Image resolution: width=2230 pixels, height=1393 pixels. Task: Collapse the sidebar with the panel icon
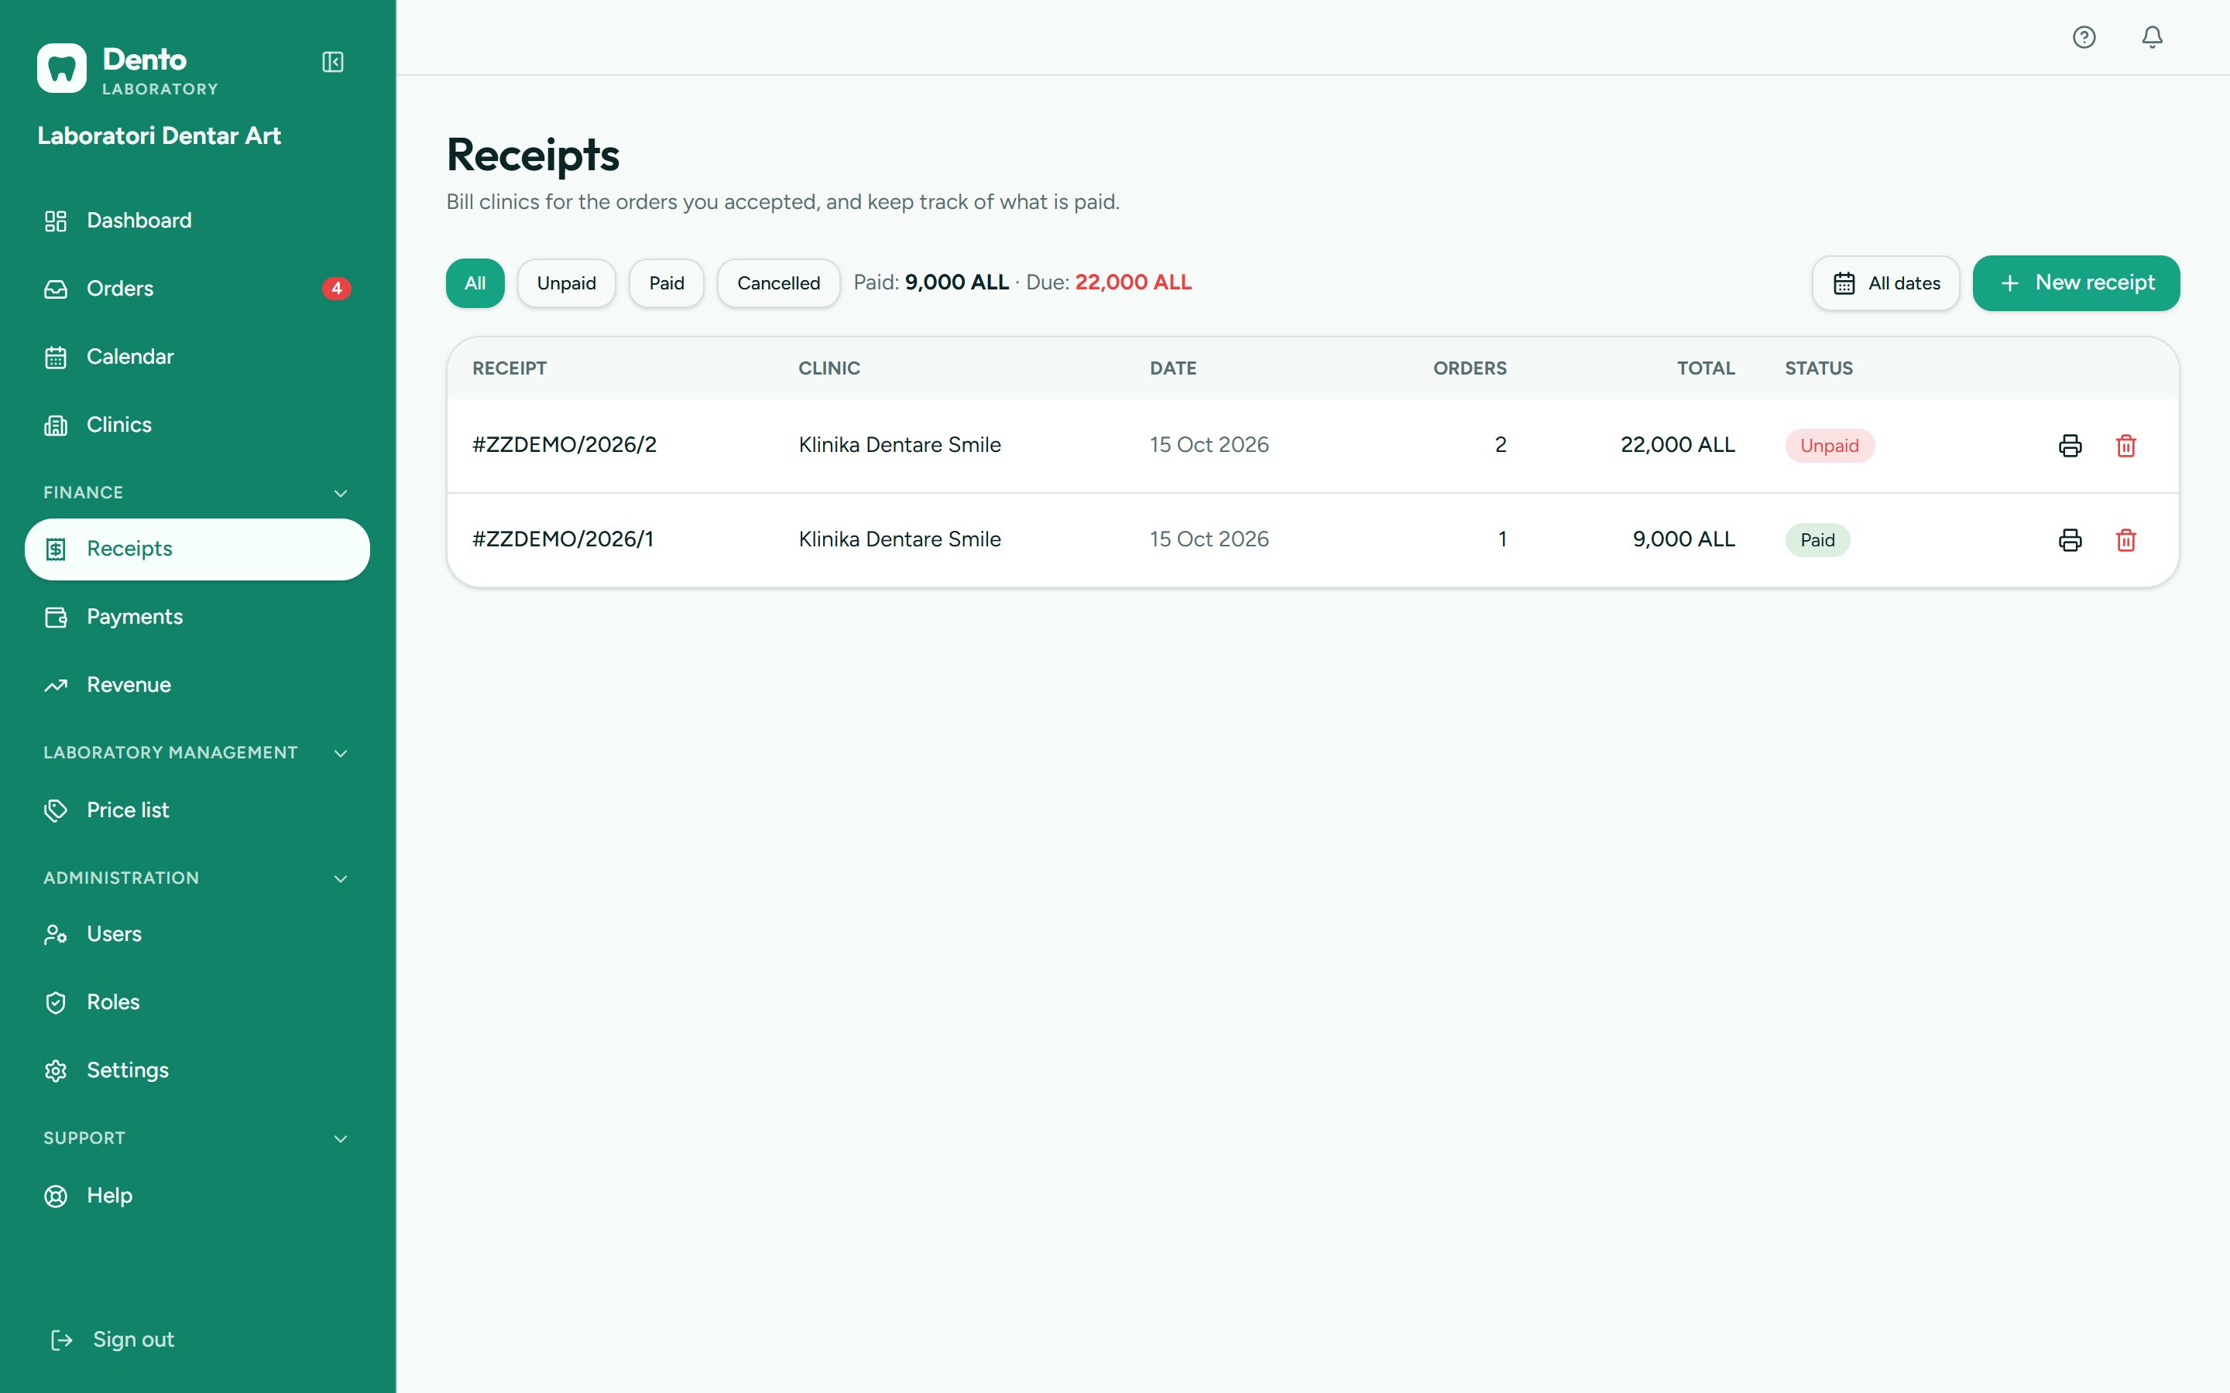pyautogui.click(x=333, y=62)
